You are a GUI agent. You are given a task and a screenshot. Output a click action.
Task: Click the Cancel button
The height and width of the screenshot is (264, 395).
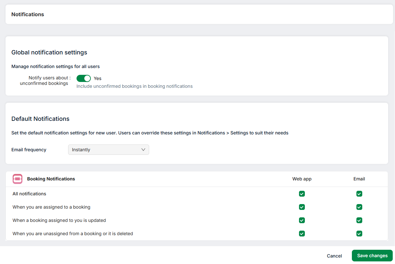[x=334, y=256]
